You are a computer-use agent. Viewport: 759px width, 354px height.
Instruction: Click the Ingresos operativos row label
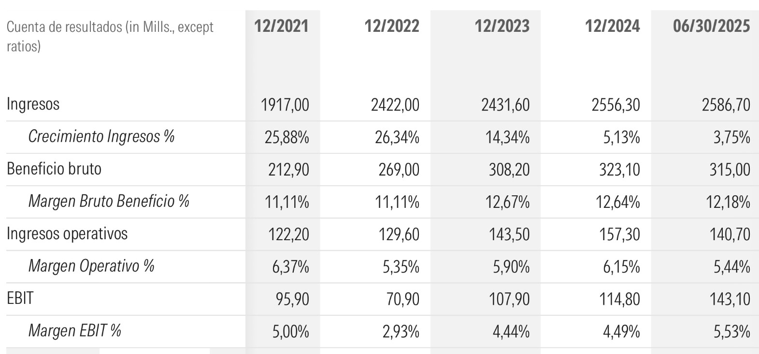[67, 233]
